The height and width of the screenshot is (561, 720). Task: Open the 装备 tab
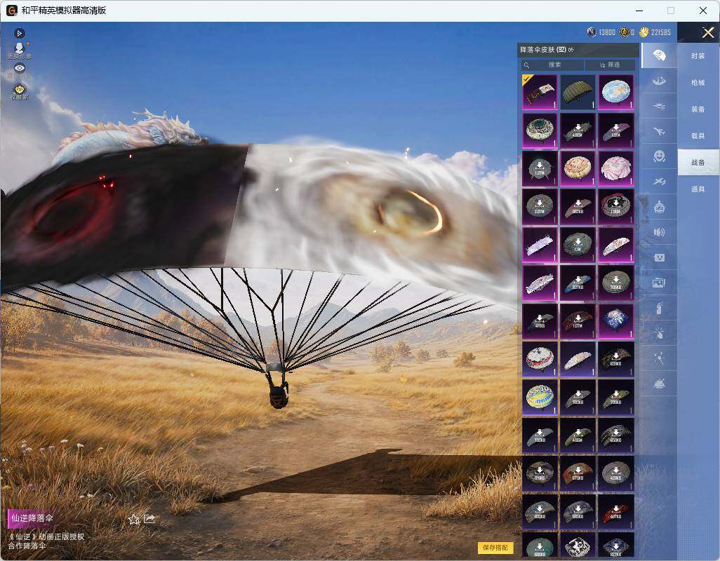(698, 109)
